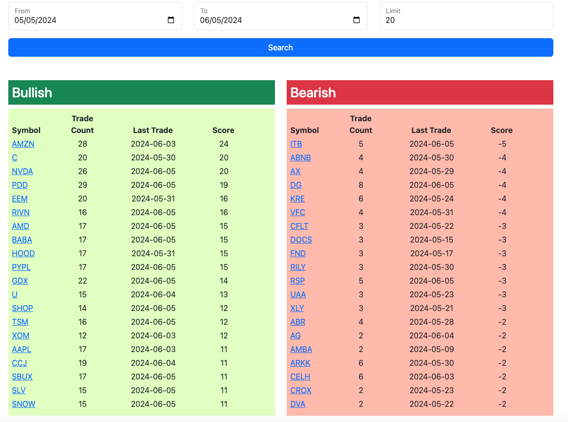Image resolution: width=568 pixels, height=422 pixels.
Task: Open the GDX symbol link
Action: [20, 281]
